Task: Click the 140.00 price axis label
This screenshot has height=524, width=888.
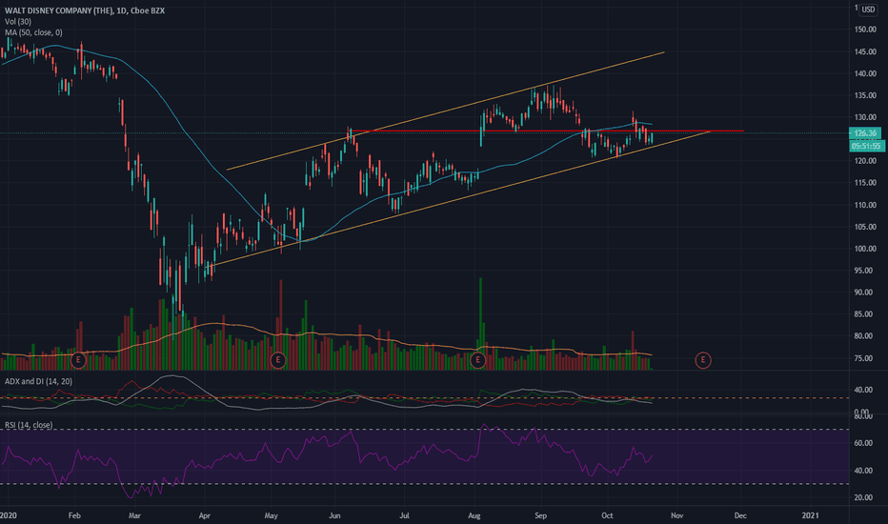Action: coord(865,73)
